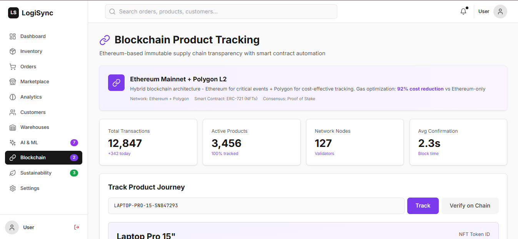Image resolution: width=518 pixels, height=239 pixels.
Task: Open the Dashboard menu item
Action: click(x=43, y=36)
